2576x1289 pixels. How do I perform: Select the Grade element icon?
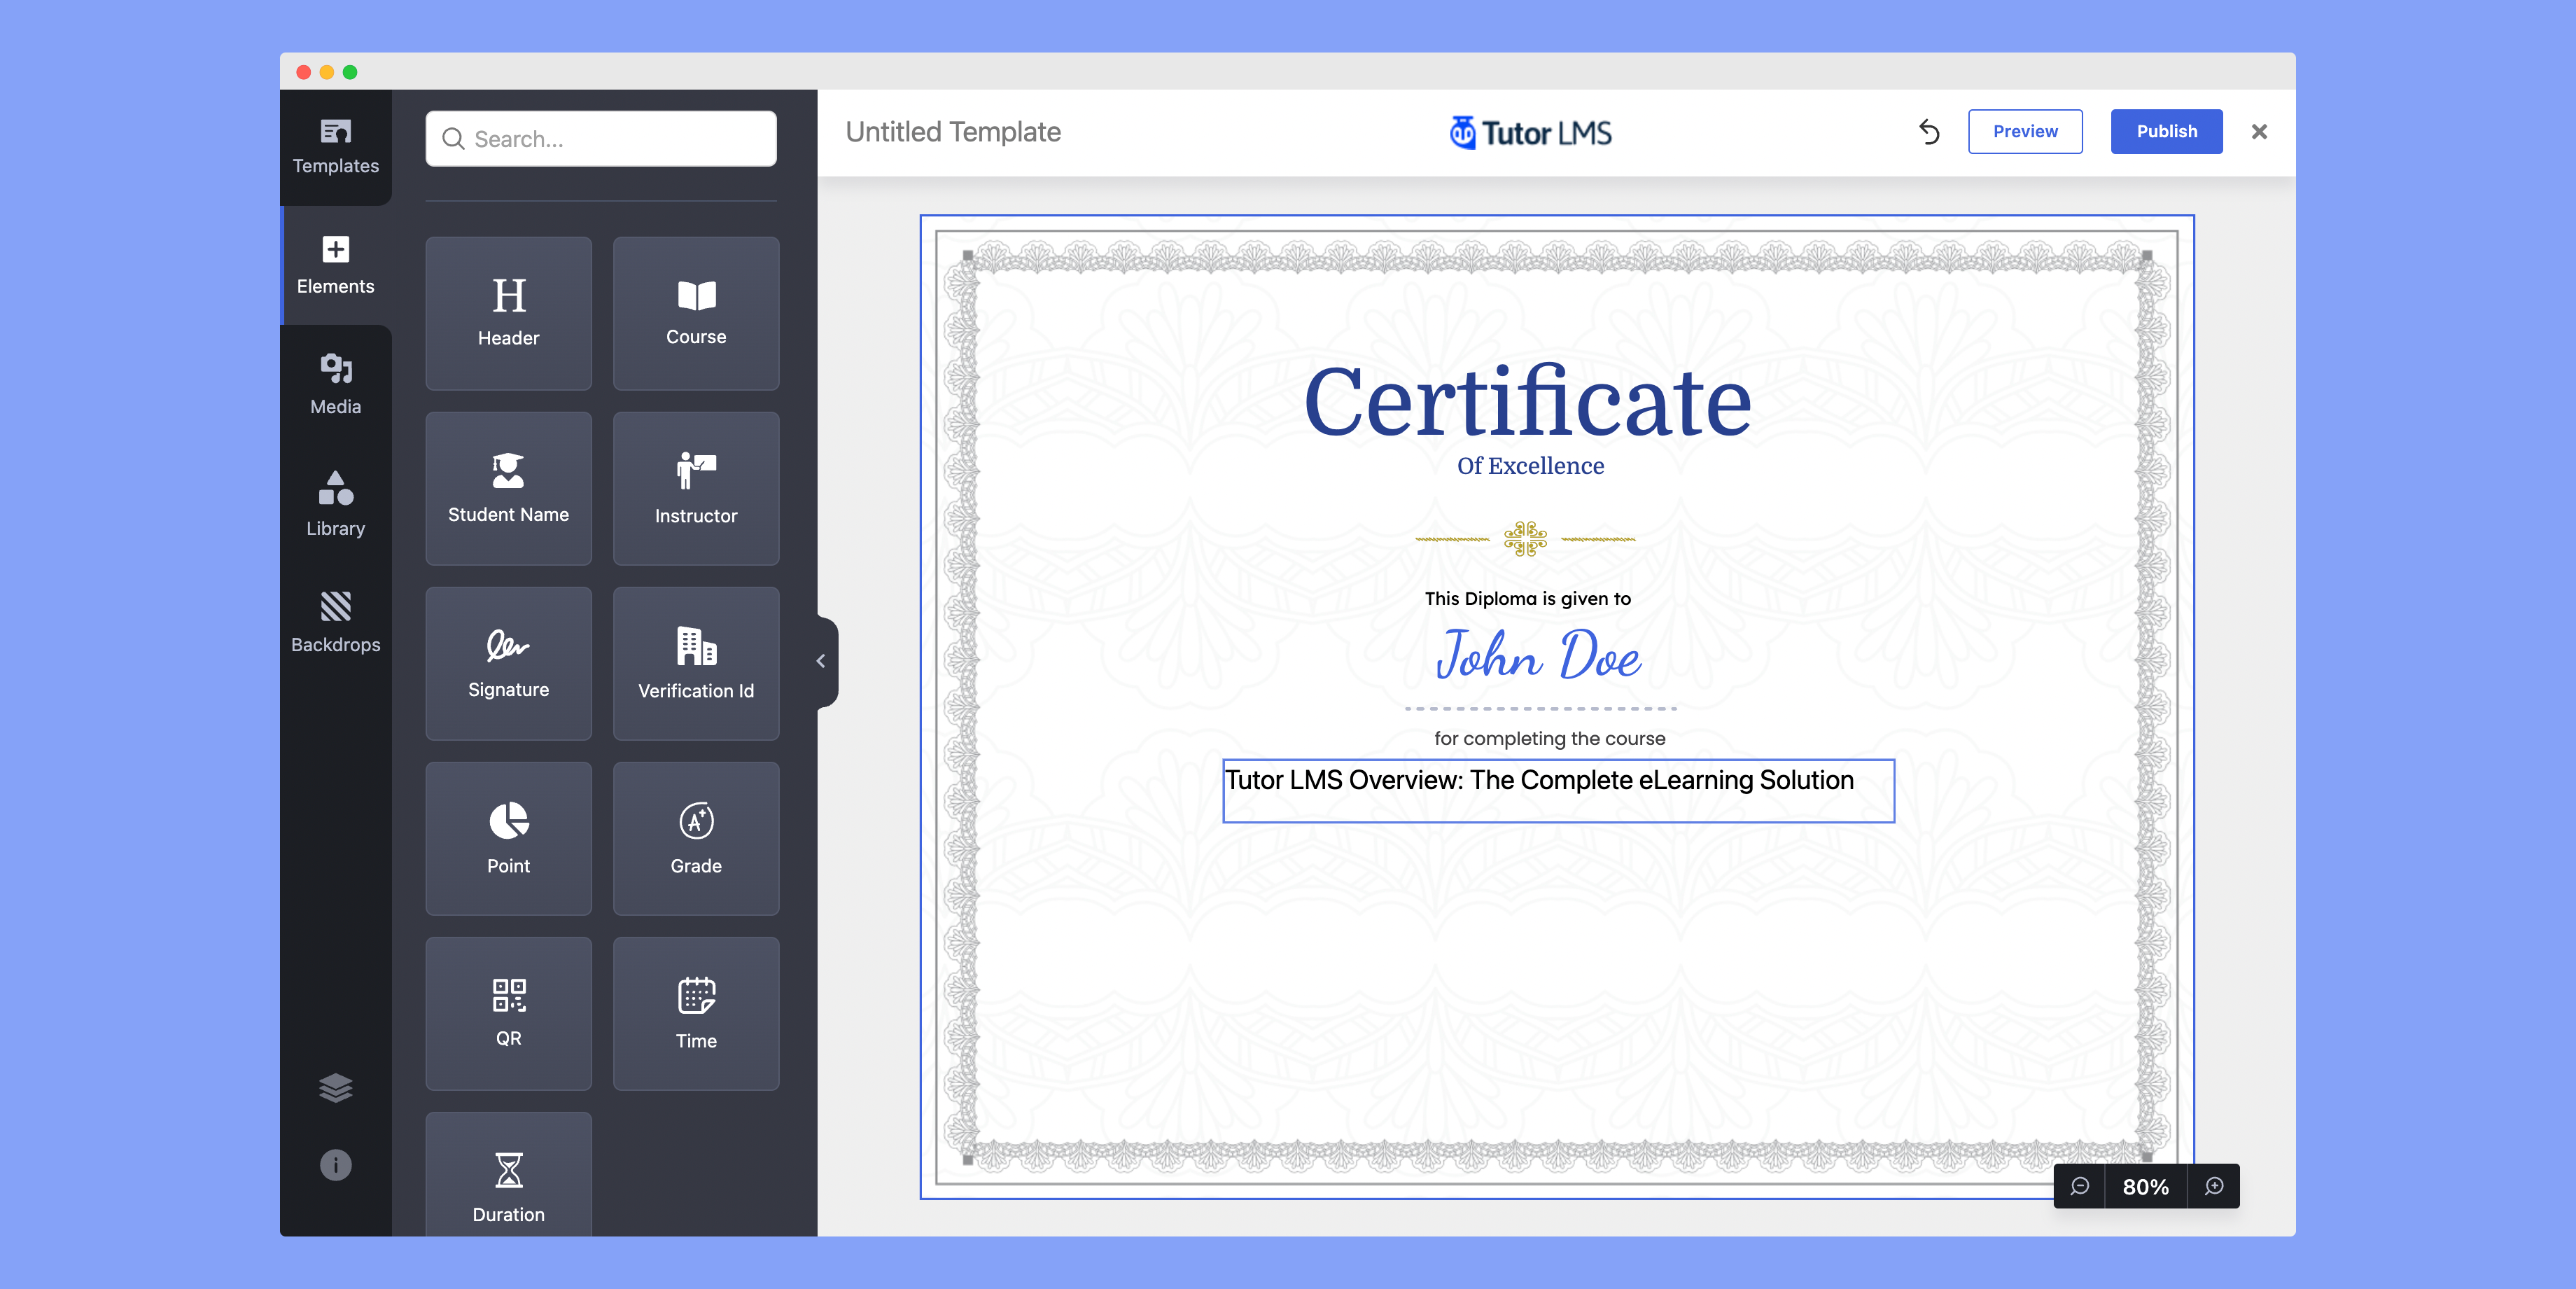(x=693, y=839)
